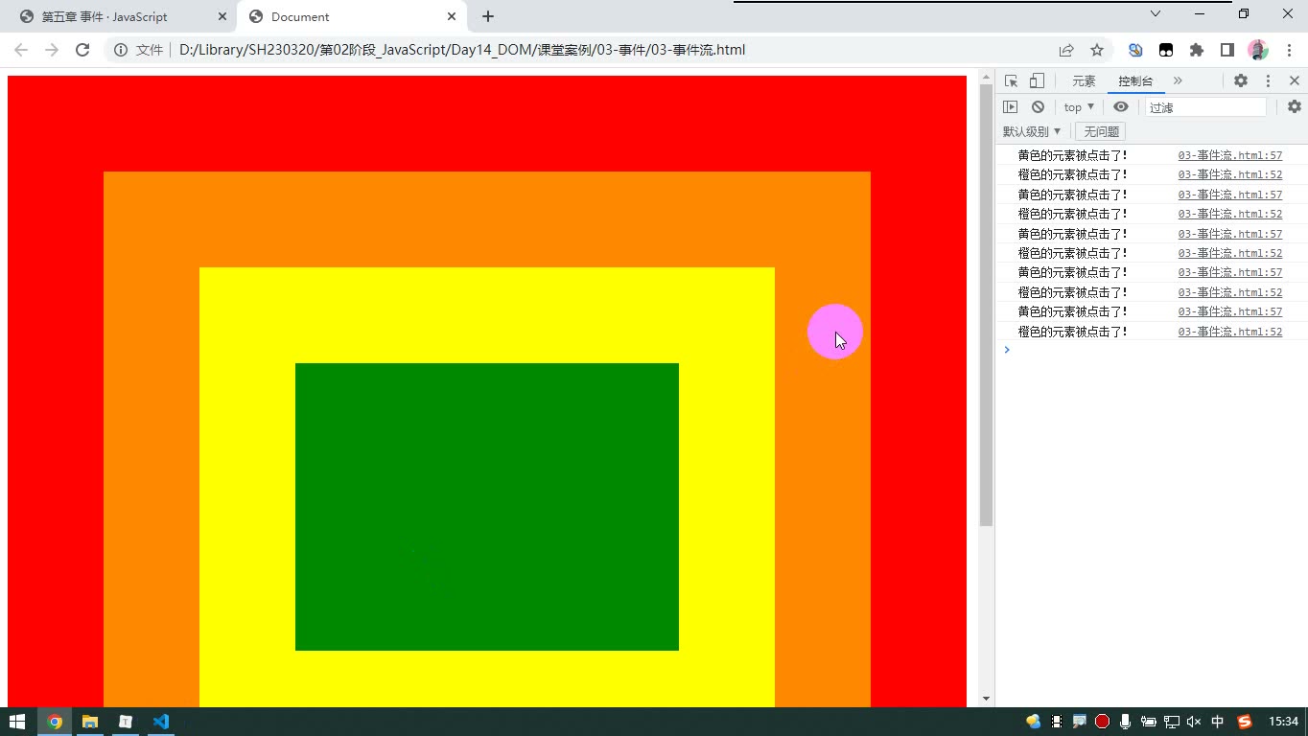Viewport: 1308px width, 736px height.
Task: Show the console sidebar panel
Action: (x=1011, y=107)
